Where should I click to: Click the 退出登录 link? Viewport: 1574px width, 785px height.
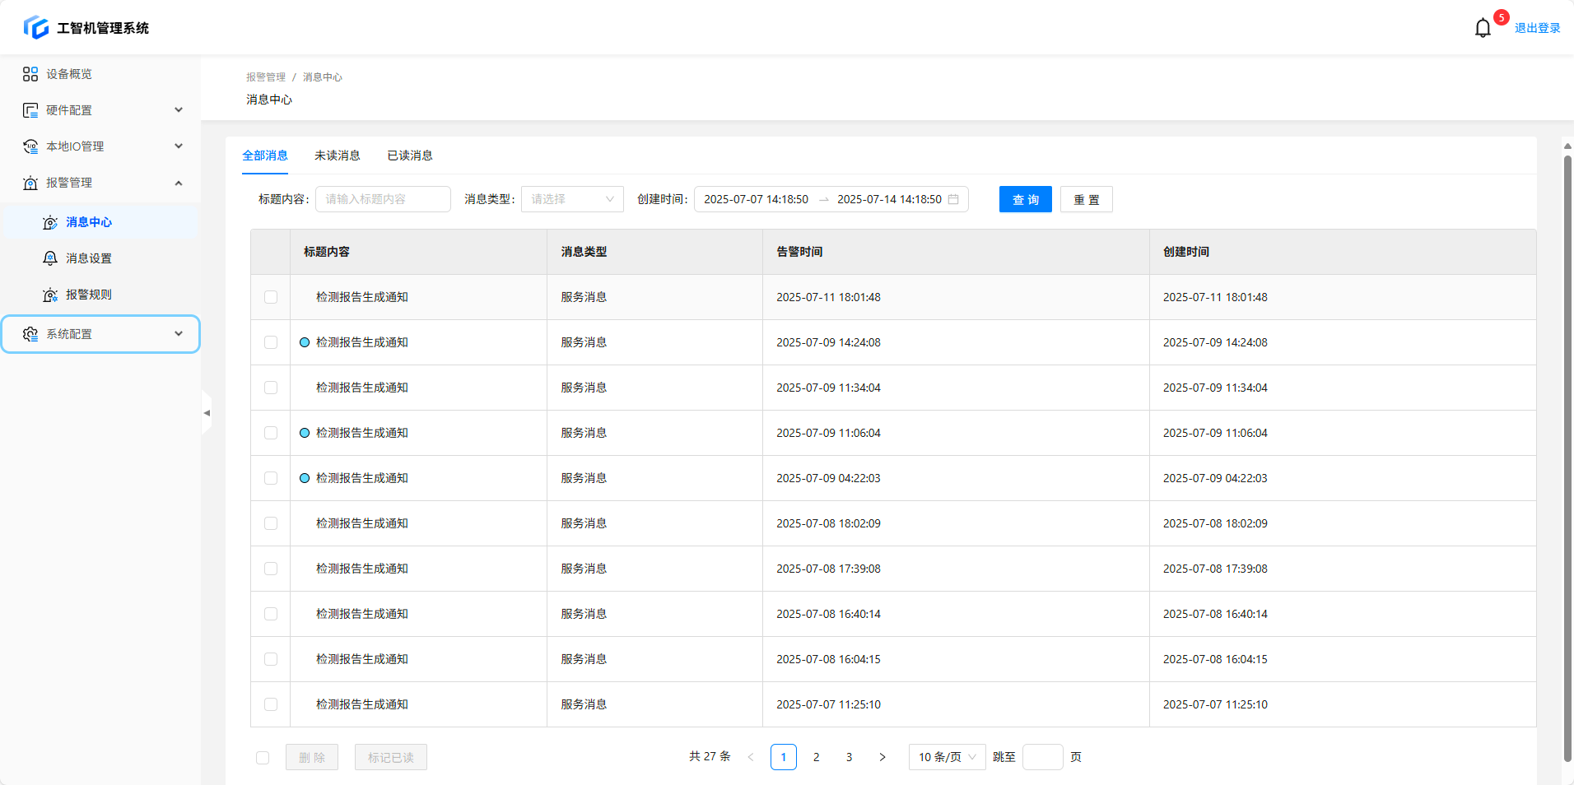coord(1537,28)
